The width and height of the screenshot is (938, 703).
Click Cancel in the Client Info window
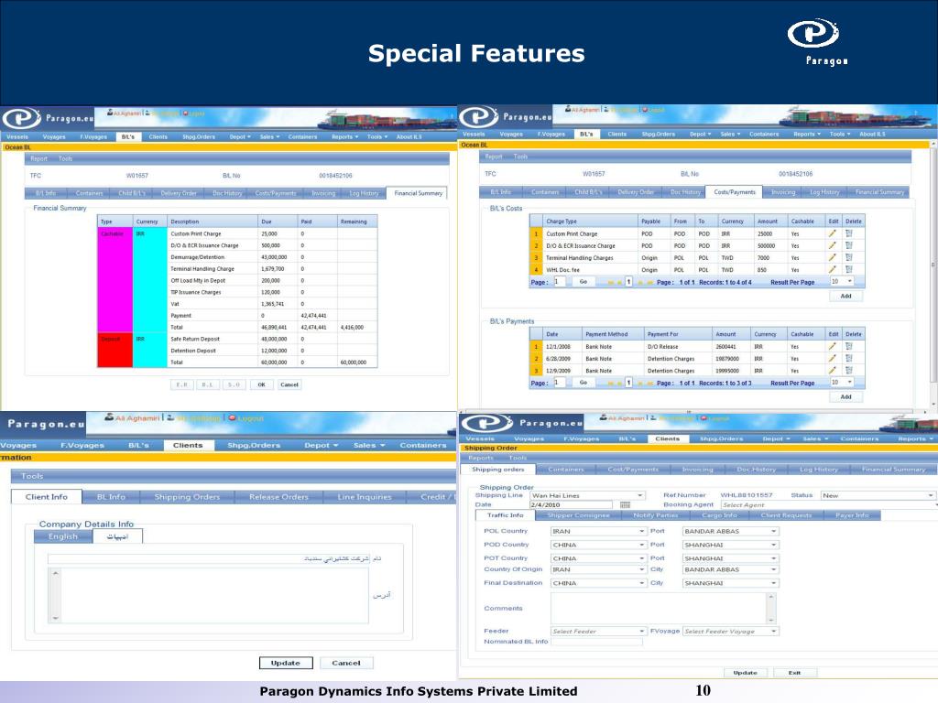[x=345, y=663]
